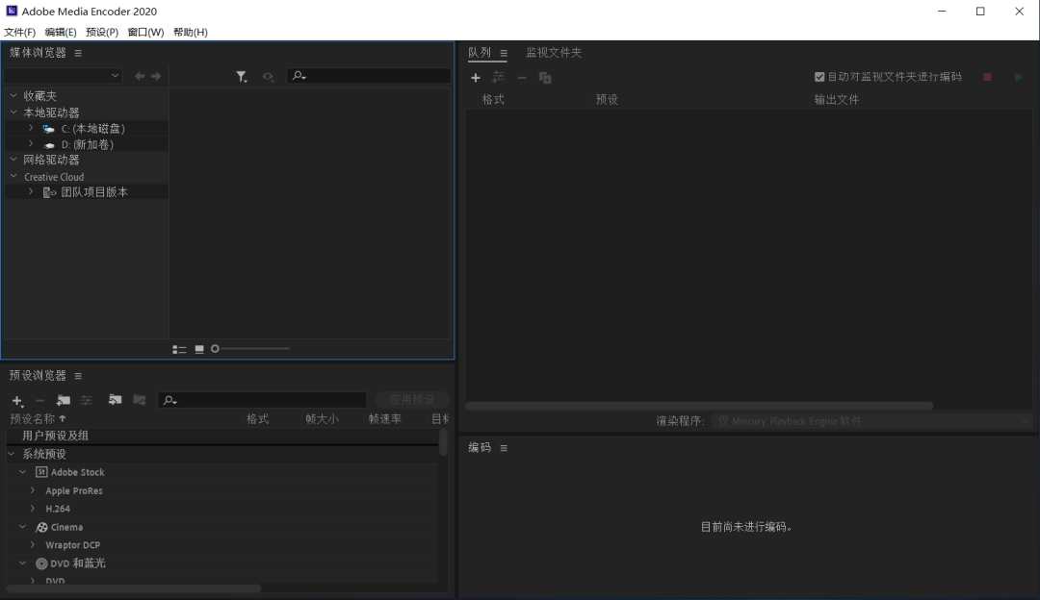Click the DVD 和蓝光 disc icon
Image resolution: width=1040 pixels, height=600 pixels.
[x=41, y=563]
